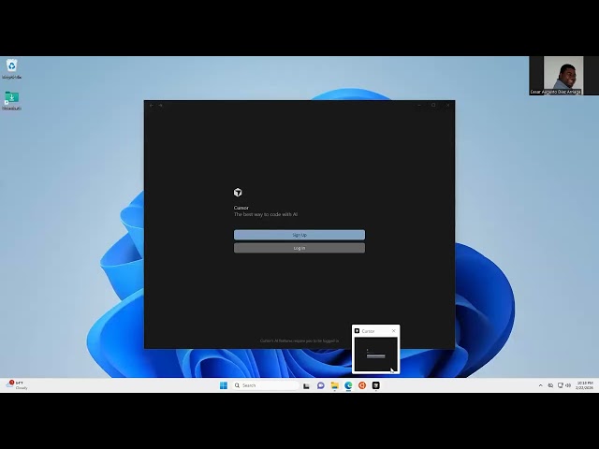Open the clock and date
The width and height of the screenshot is (599, 449).
584,385
